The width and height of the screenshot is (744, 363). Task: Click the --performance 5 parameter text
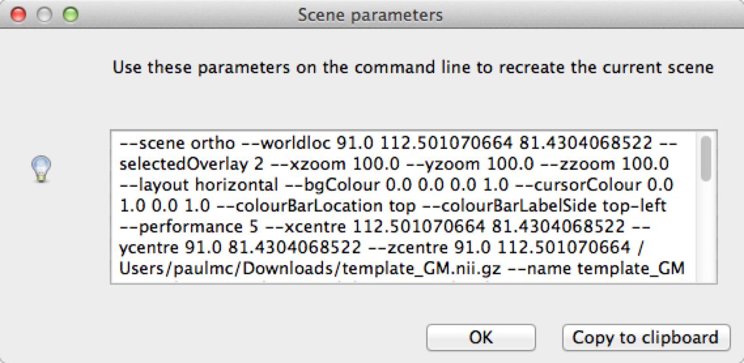[189, 227]
